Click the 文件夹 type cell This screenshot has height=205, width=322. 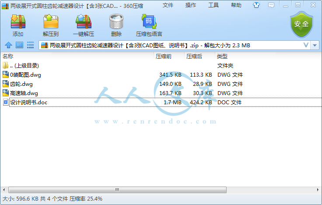(225, 66)
